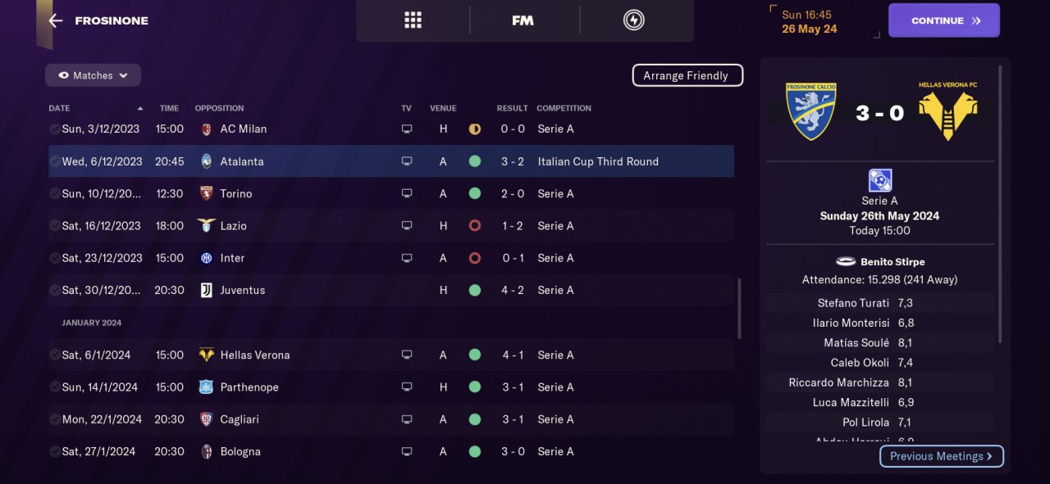The width and height of the screenshot is (1050, 484).
Task: Sort by the Opposition column header
Action: 219,108
